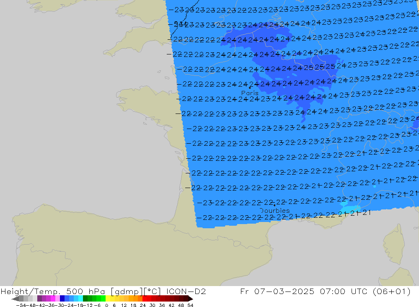The height and width of the screenshot is (307, 419).
Task: Click the 'Height/Temp.' title text
Action: point(31,292)
